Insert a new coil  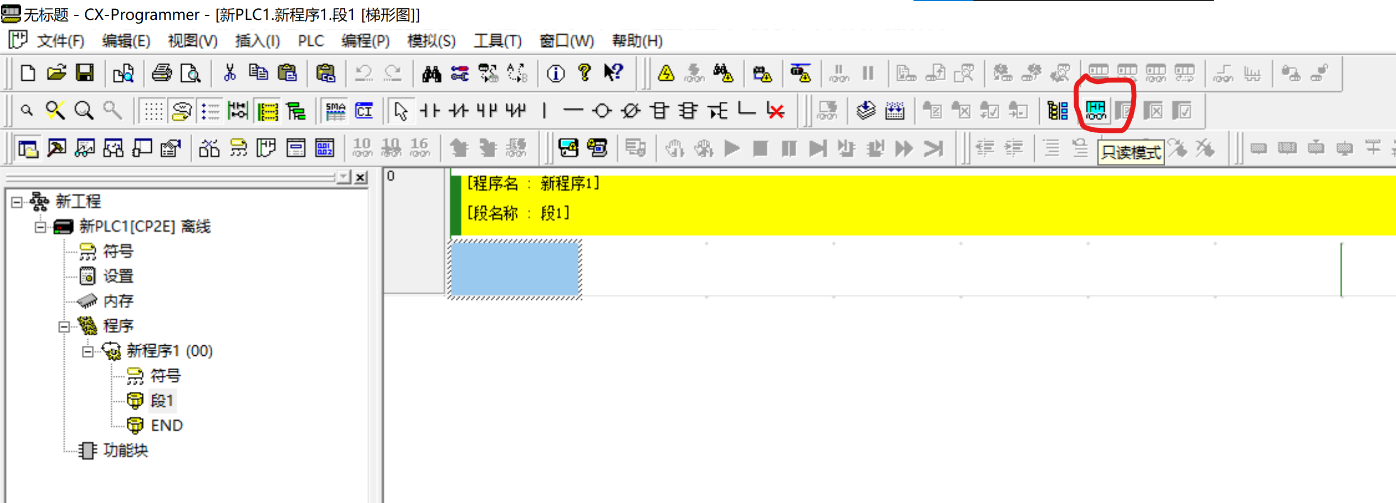click(x=602, y=111)
